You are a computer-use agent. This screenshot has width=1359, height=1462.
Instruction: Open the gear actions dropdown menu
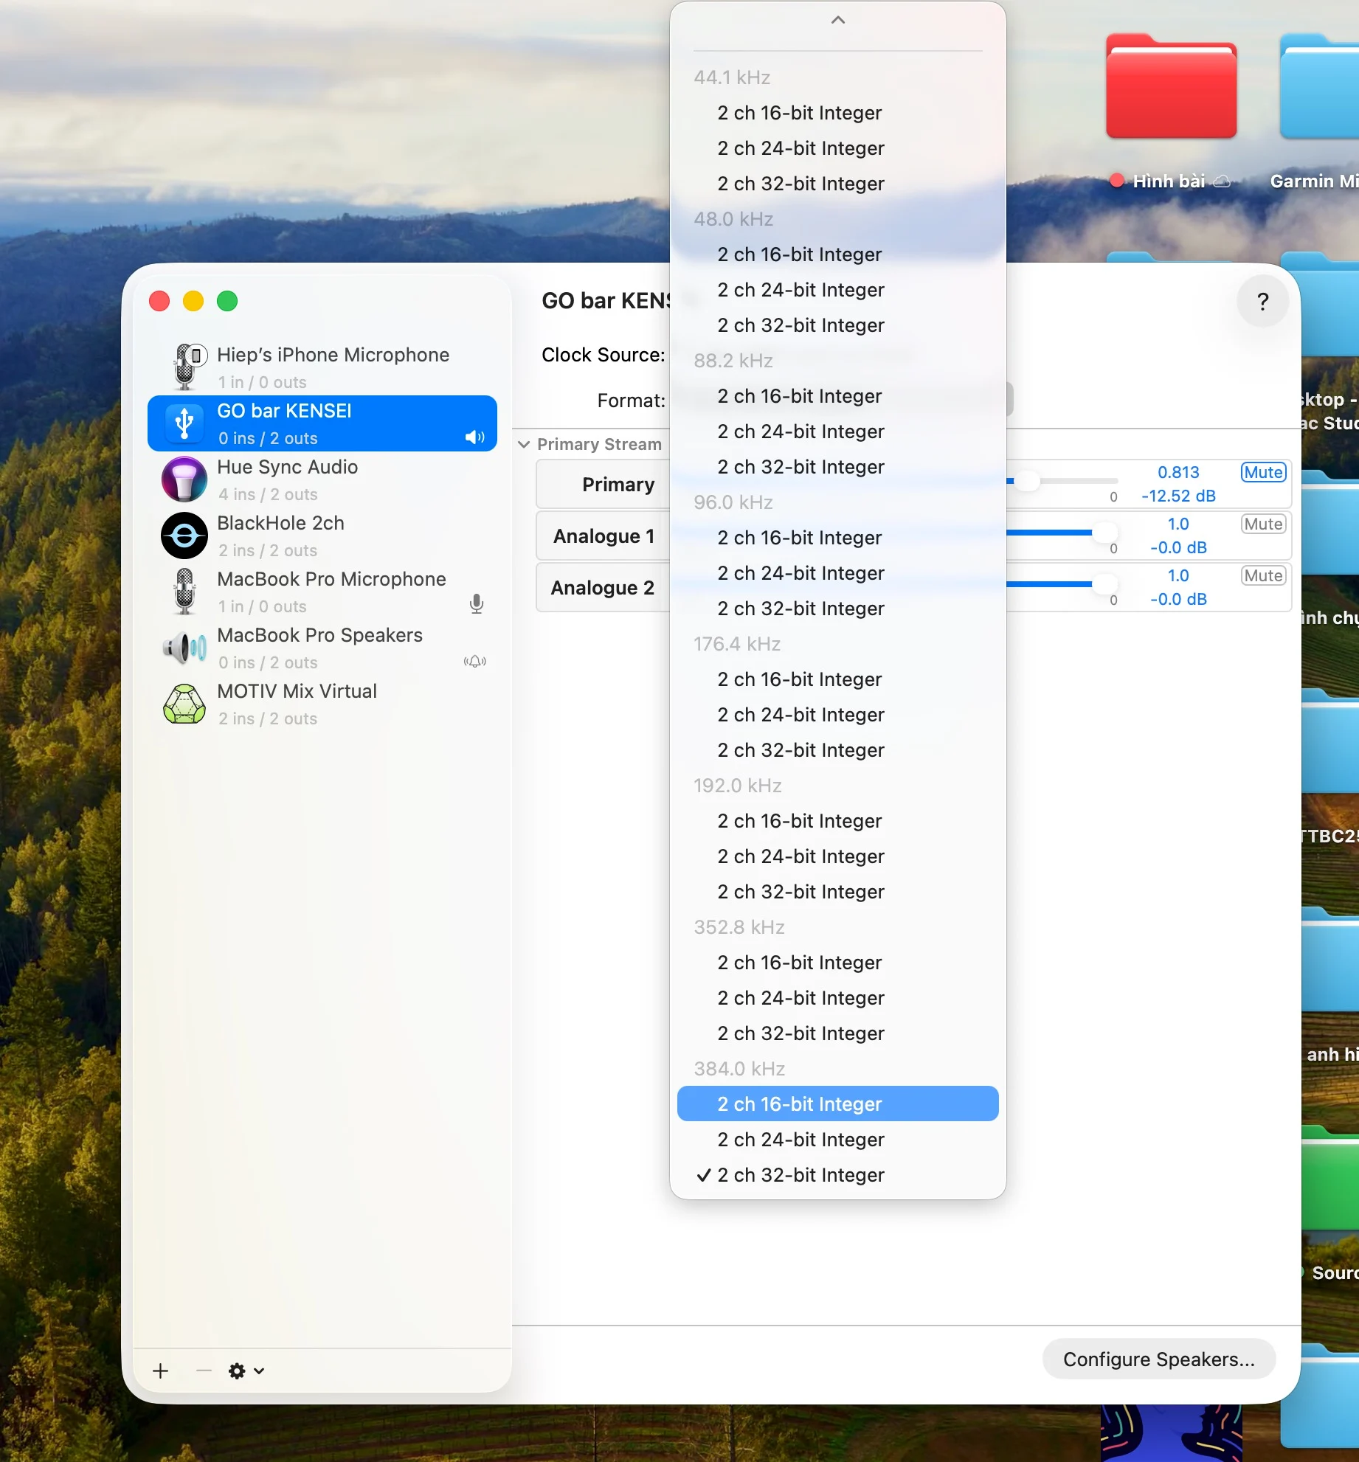tap(246, 1371)
